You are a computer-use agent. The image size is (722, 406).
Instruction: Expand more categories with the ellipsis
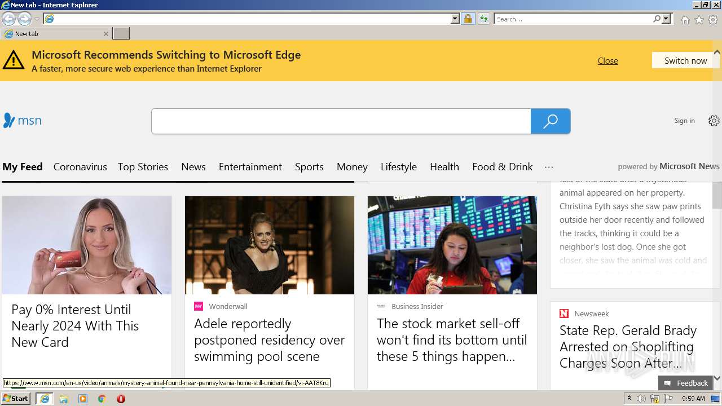(x=549, y=167)
